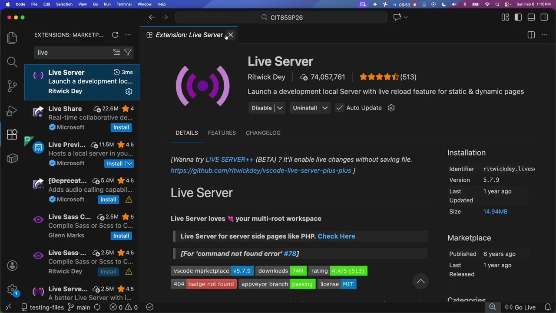
Task: Toggle the bottom panel
Action: click(x=531, y=17)
